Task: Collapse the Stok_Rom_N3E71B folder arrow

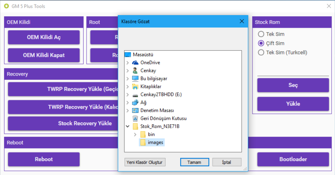Action: [x=128, y=126]
